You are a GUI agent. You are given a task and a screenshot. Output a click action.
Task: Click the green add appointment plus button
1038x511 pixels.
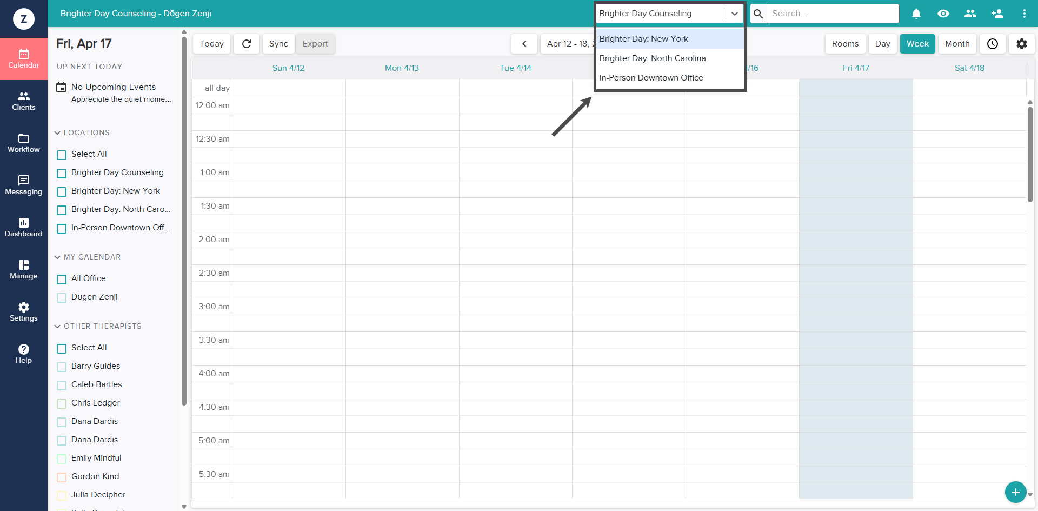click(x=1016, y=492)
